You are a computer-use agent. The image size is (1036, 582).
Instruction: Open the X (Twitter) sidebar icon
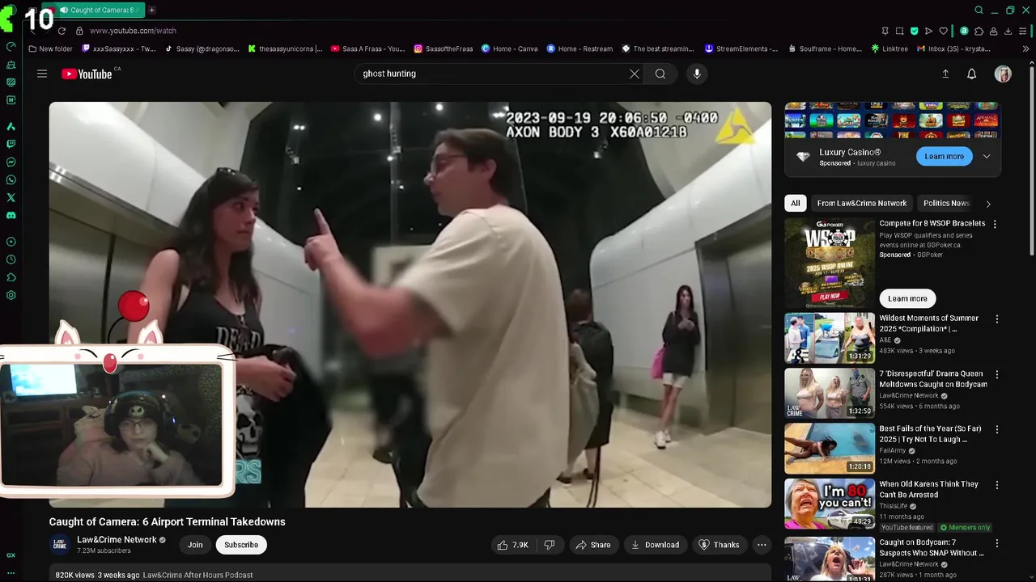(11, 197)
